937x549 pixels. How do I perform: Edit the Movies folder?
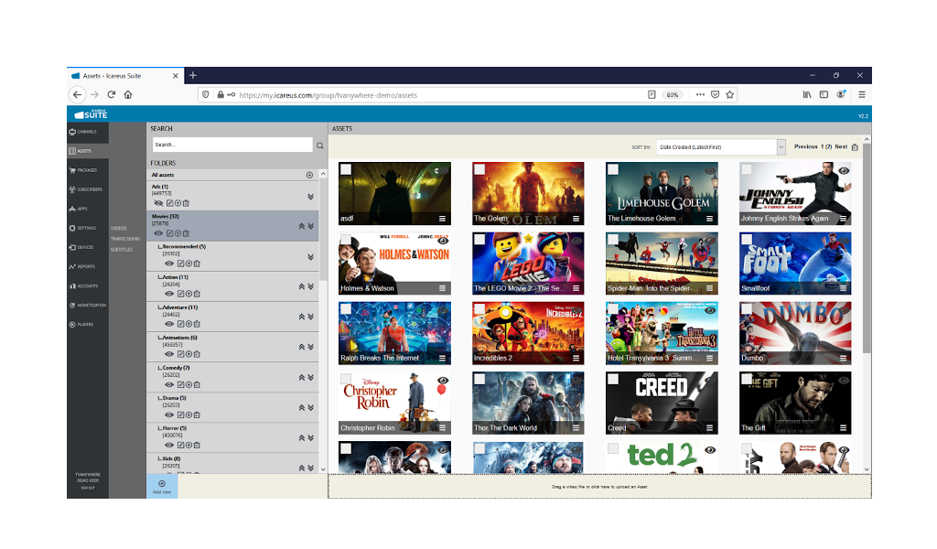pyautogui.click(x=169, y=233)
